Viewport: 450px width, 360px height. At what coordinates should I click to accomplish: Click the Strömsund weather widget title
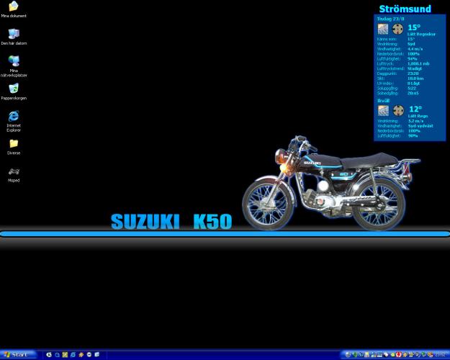405,9
